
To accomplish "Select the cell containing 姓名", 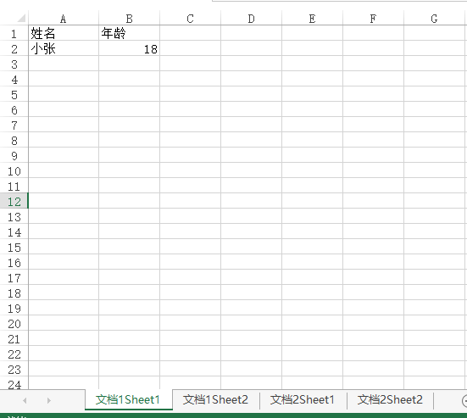I will point(64,33).
